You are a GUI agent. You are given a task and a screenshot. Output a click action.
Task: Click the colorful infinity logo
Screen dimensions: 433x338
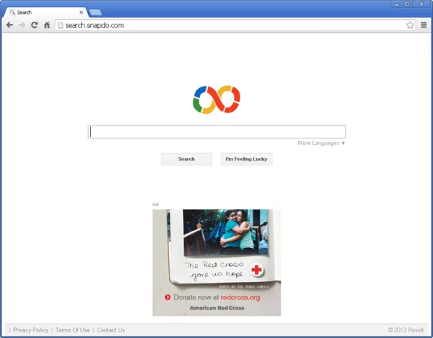pos(216,99)
